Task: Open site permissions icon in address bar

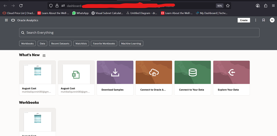Action: (x=63, y=6)
